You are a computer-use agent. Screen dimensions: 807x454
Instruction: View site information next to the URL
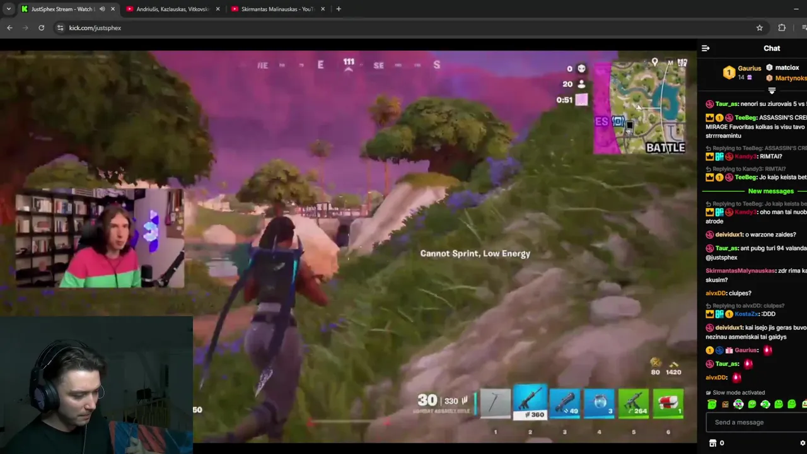click(60, 28)
